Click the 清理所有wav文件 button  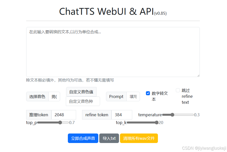click(x=139, y=138)
